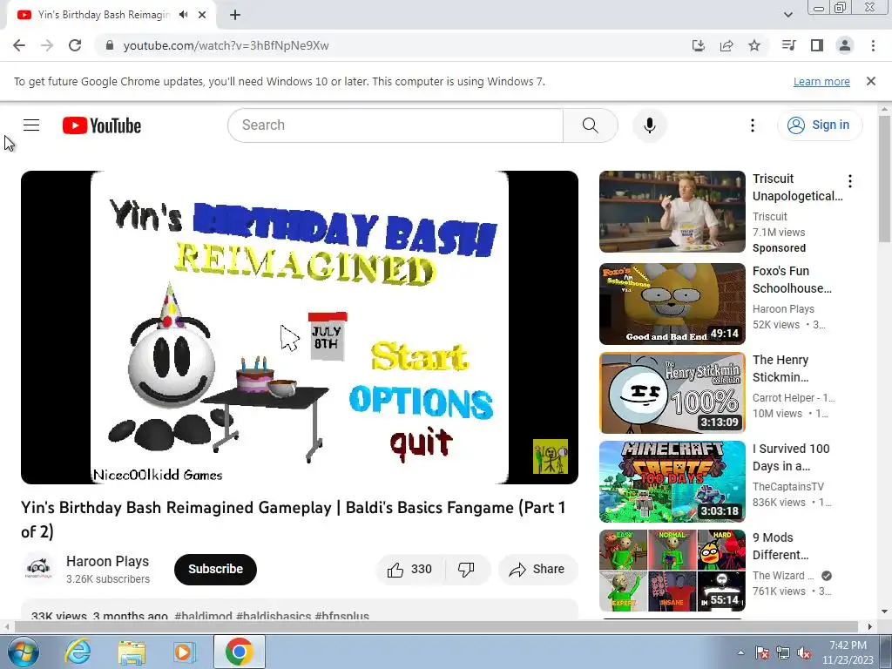The image size is (892, 669).
Task: Open a new browser tab
Action: click(235, 15)
